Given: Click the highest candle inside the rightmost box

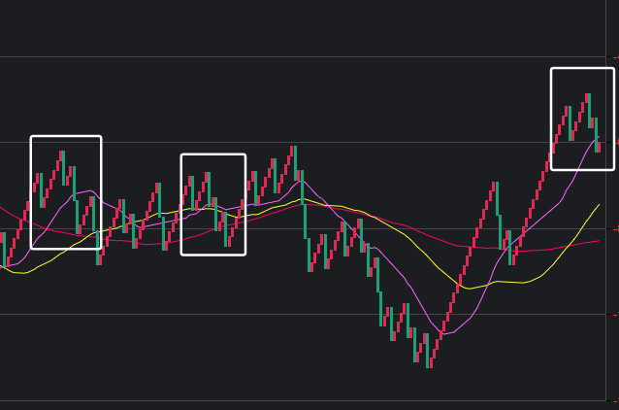Looking at the screenshot, I should coord(588,105).
